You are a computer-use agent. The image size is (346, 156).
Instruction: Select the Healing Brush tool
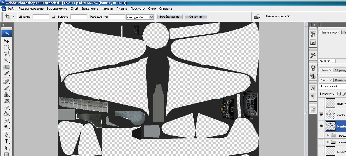[x=6, y=81]
